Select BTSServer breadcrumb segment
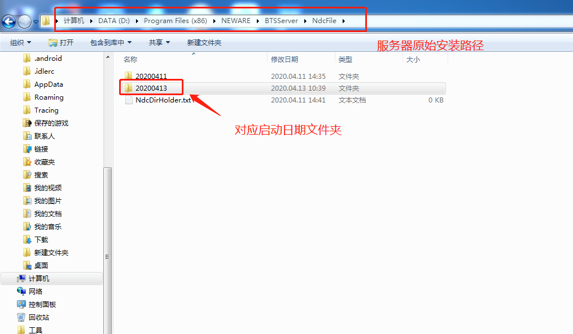 pyautogui.click(x=281, y=21)
